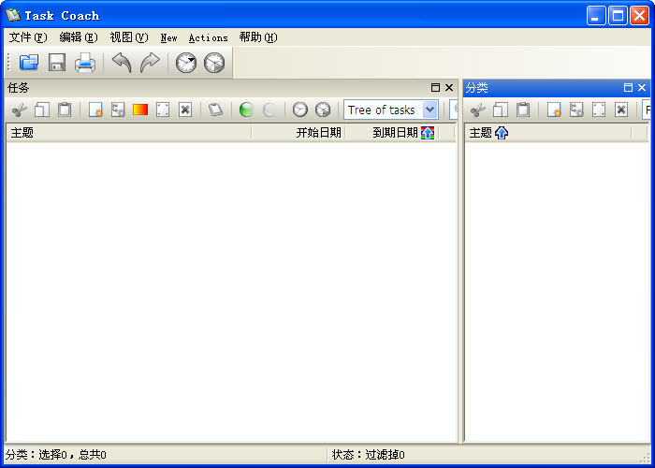Screen dimensions: 655x468
Task: Click paste clipboard icon in 任务 panel
Action: point(65,110)
